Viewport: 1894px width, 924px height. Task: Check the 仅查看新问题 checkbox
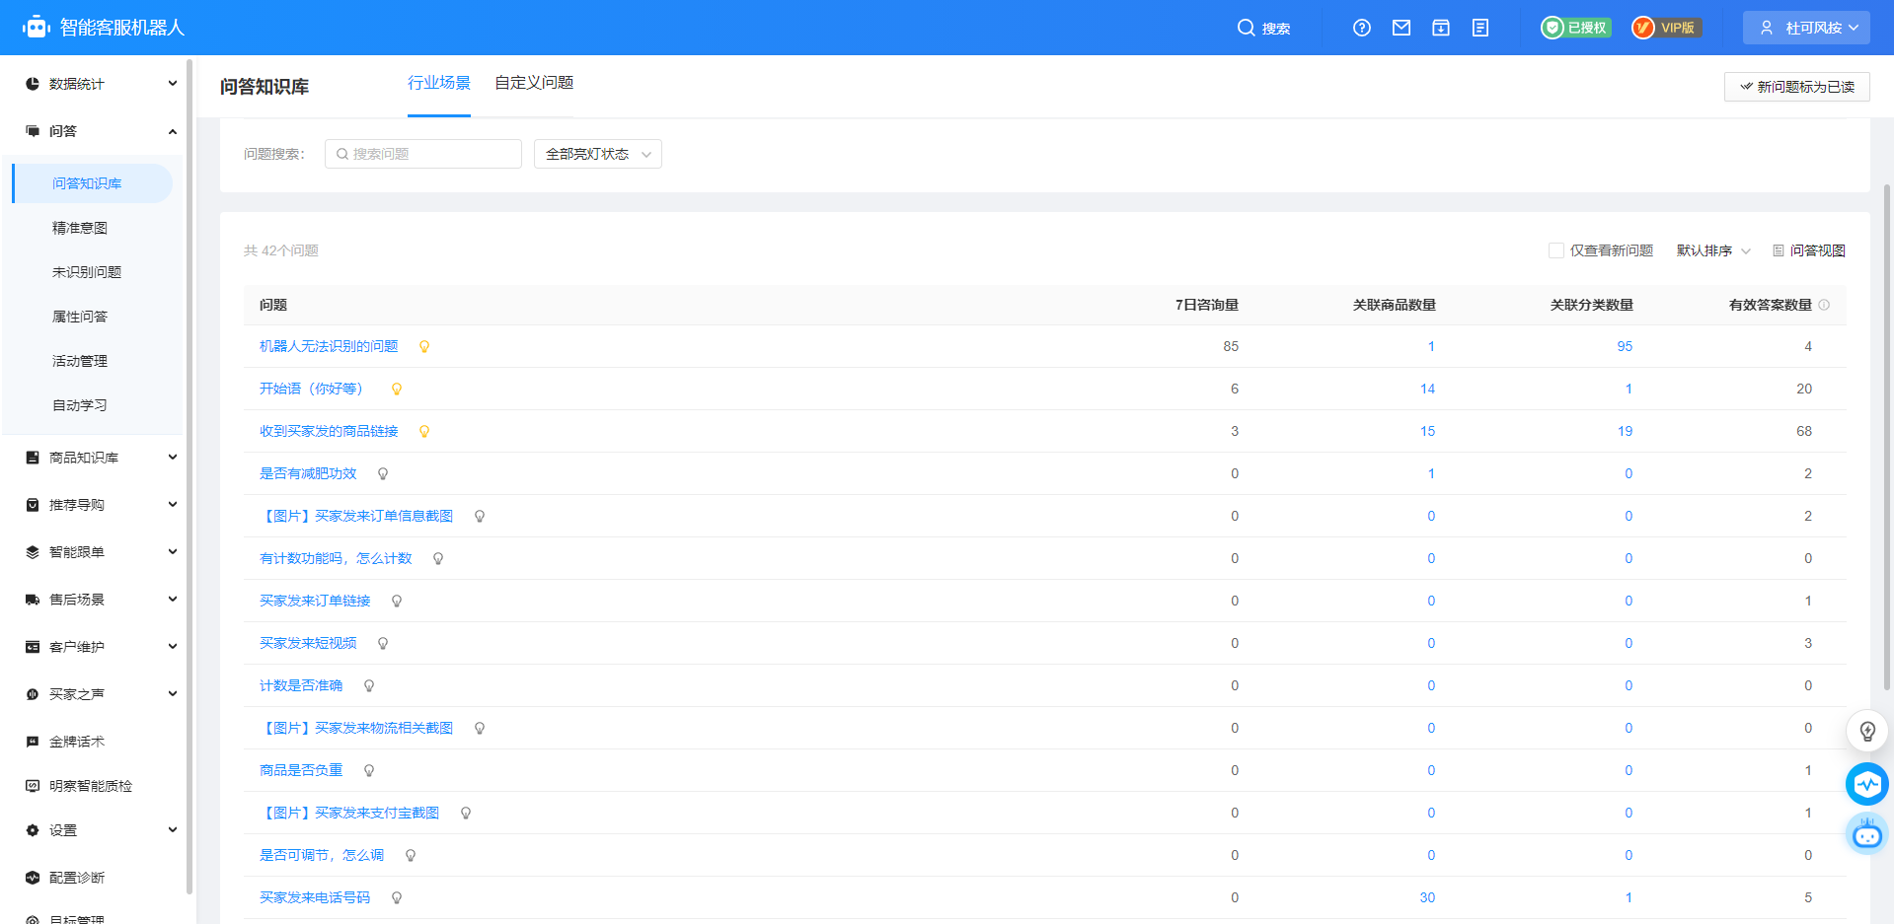pyautogui.click(x=1556, y=250)
